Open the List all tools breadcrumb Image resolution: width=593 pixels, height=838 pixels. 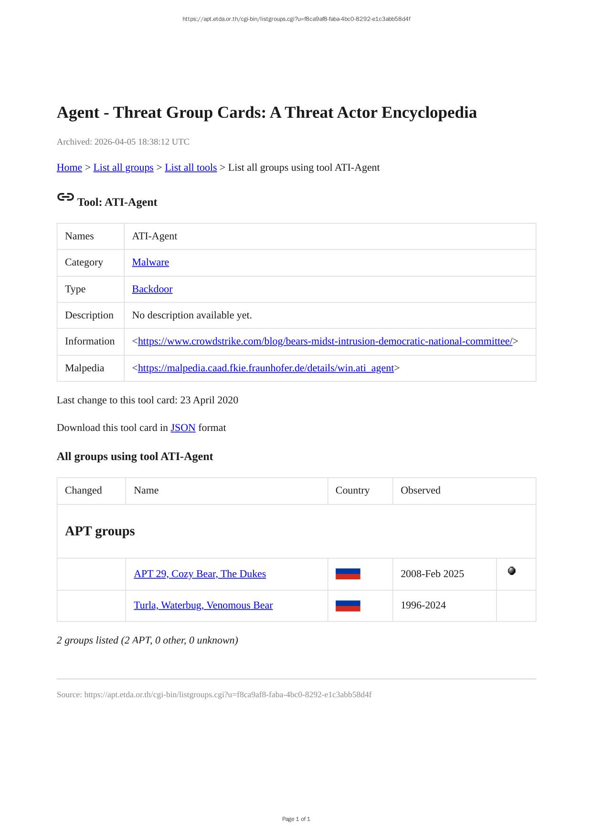click(x=191, y=168)
